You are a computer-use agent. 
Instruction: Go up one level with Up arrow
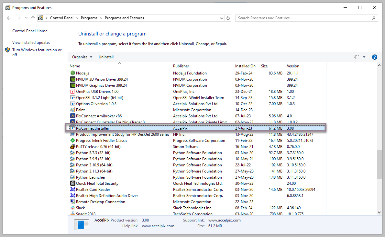coord(33,18)
